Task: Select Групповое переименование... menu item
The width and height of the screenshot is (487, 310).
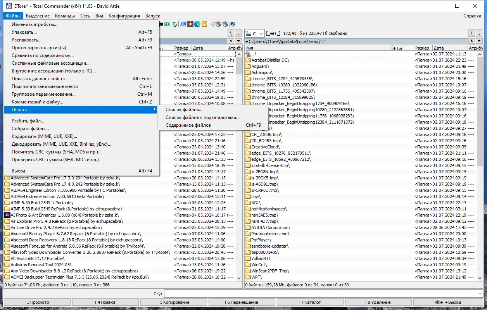Action: coord(81,94)
